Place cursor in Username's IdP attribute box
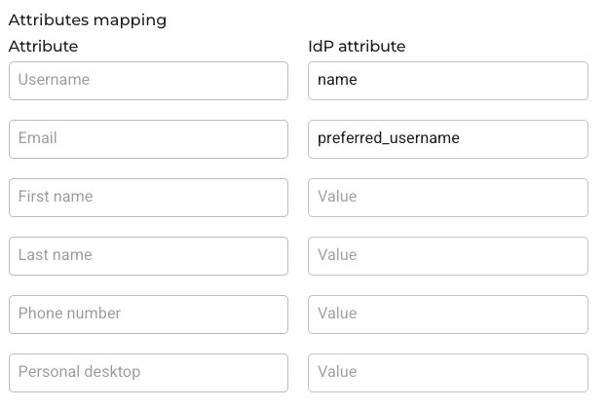Image resolution: width=605 pixels, height=409 pixels. click(x=448, y=81)
